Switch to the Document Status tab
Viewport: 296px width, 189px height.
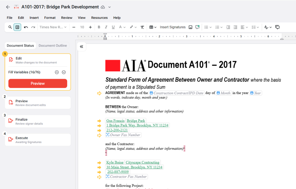(x=20, y=45)
